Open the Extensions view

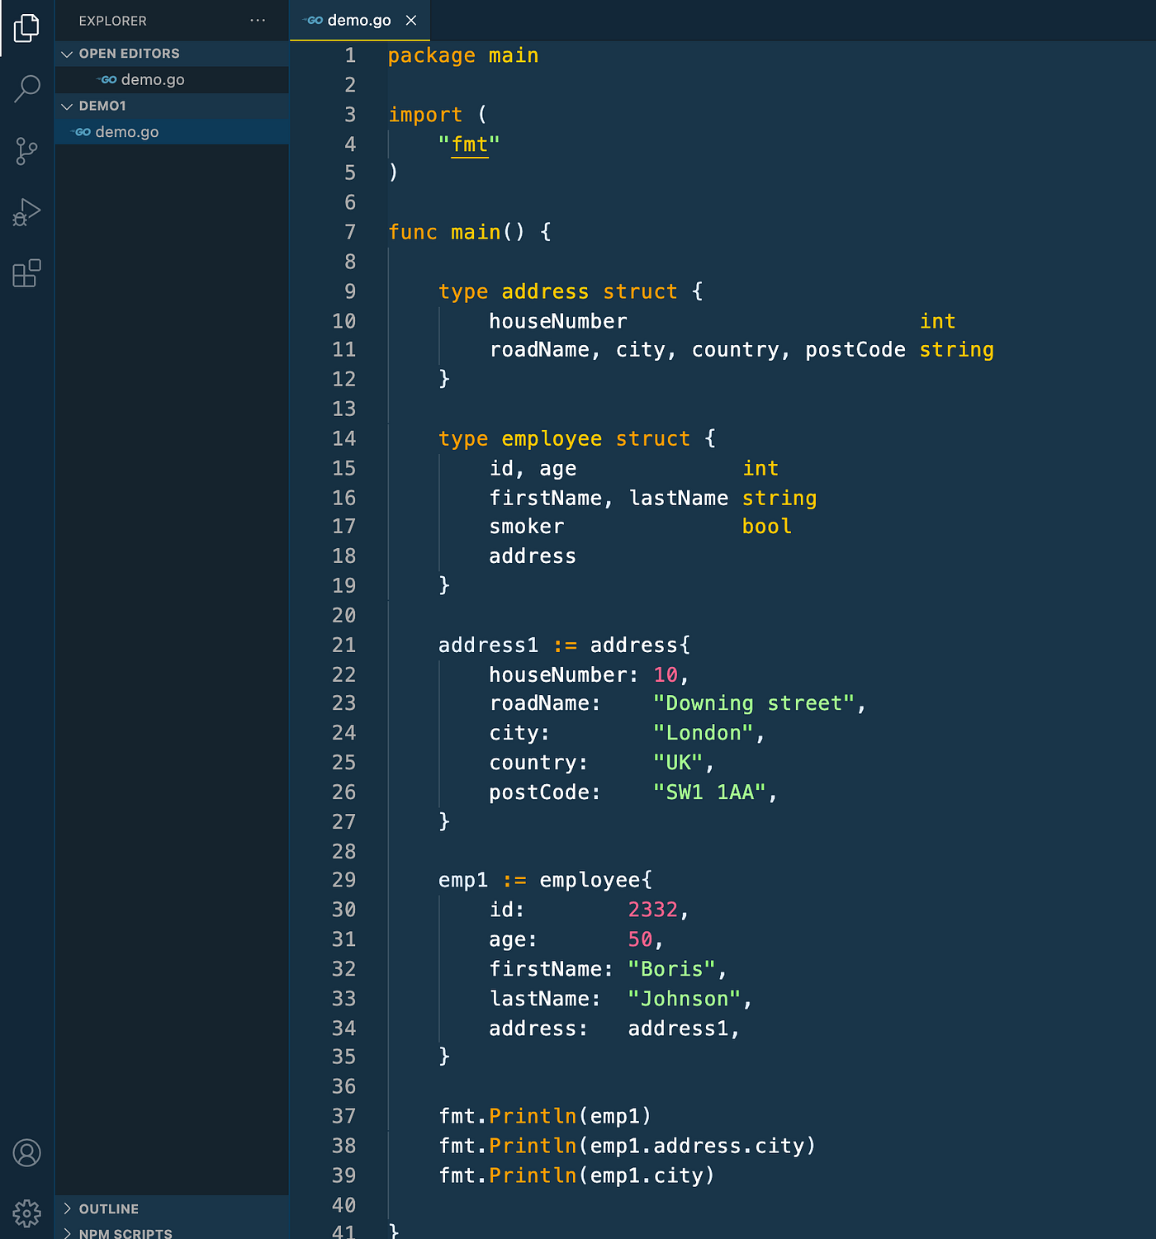(27, 273)
